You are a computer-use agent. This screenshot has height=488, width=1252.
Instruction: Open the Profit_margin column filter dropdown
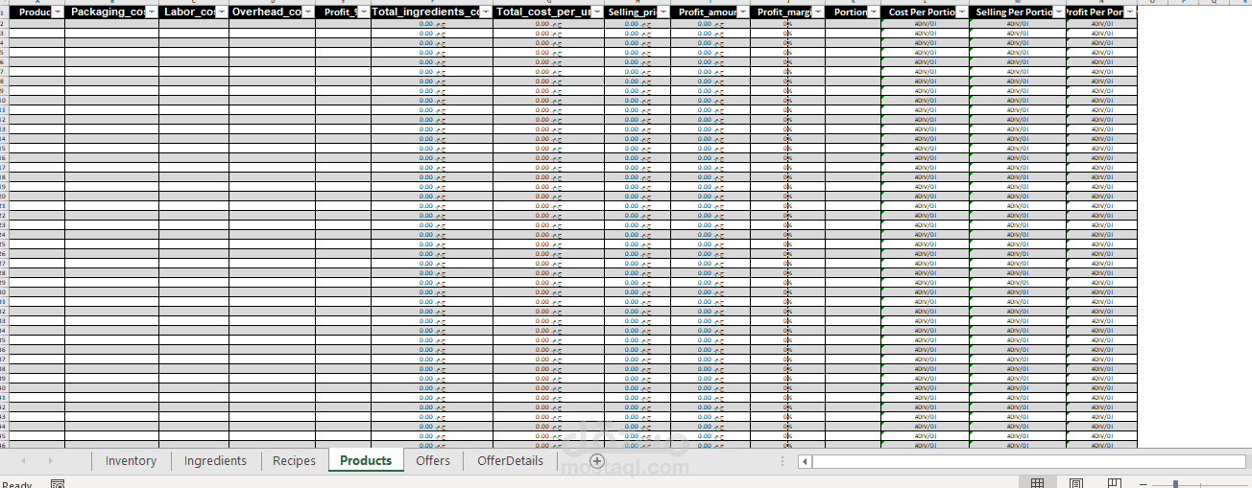coord(818,12)
